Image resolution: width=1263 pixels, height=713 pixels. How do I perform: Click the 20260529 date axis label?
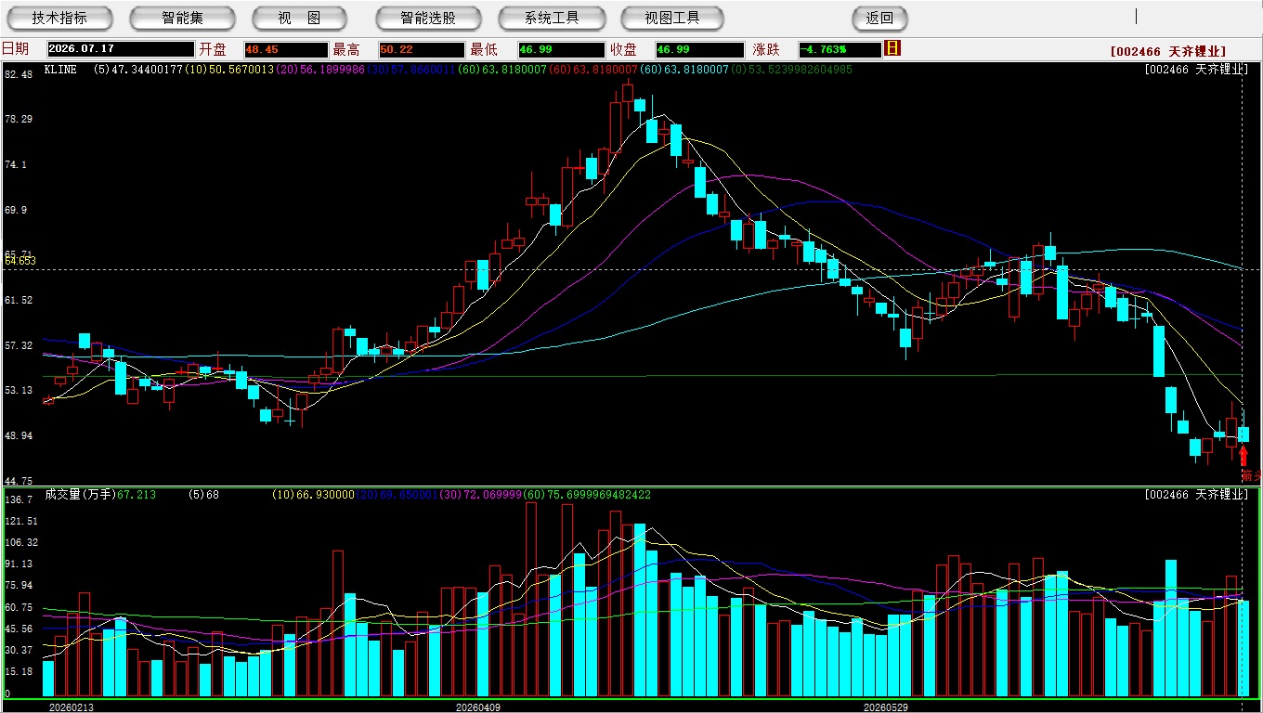tap(886, 707)
